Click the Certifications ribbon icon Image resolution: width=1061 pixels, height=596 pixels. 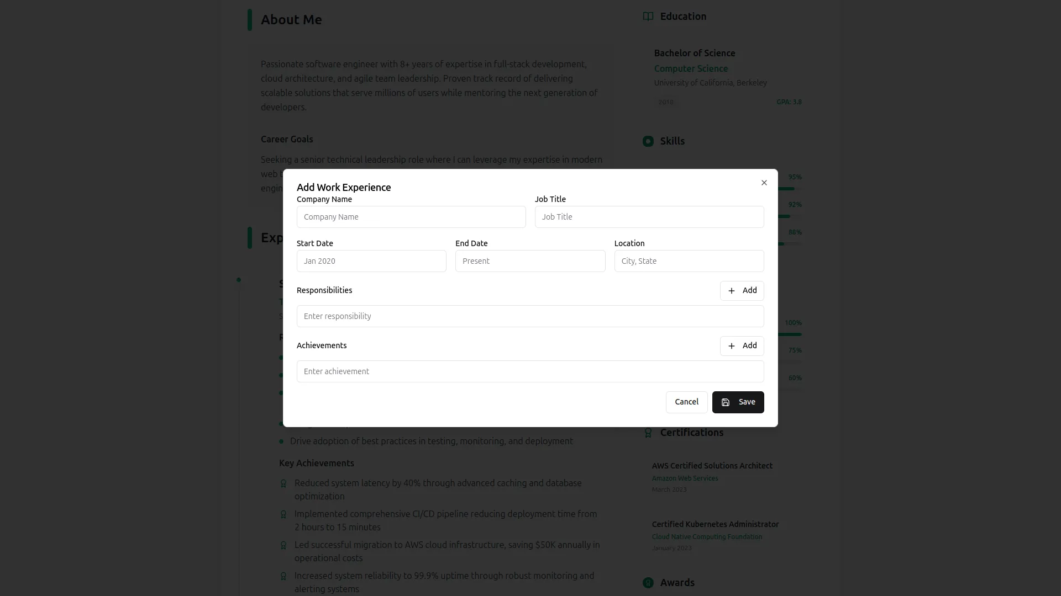648,433
